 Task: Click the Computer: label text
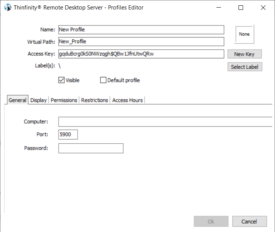tap(36, 122)
